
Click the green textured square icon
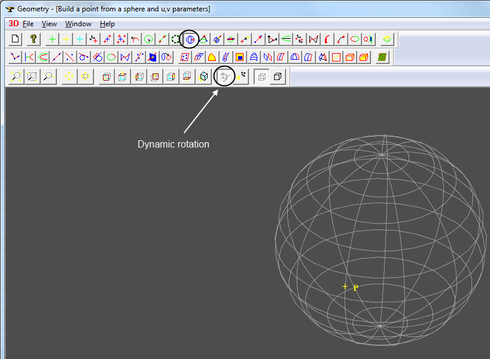tap(382, 57)
